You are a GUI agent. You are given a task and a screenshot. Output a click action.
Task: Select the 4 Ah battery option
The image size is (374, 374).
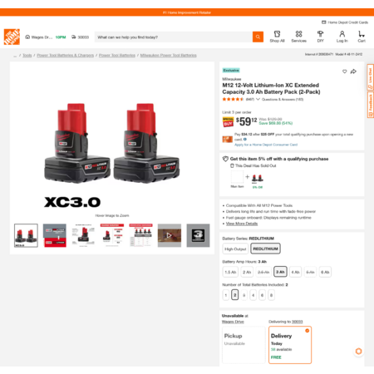tap(295, 272)
